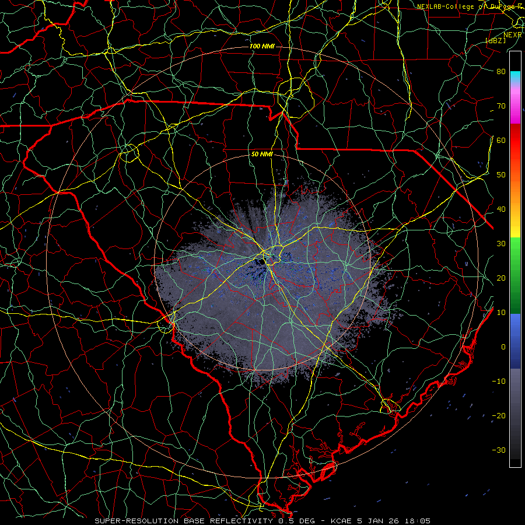525x525 pixels.
Task: Click the 10 dBZ scale value
Action: pos(501,313)
